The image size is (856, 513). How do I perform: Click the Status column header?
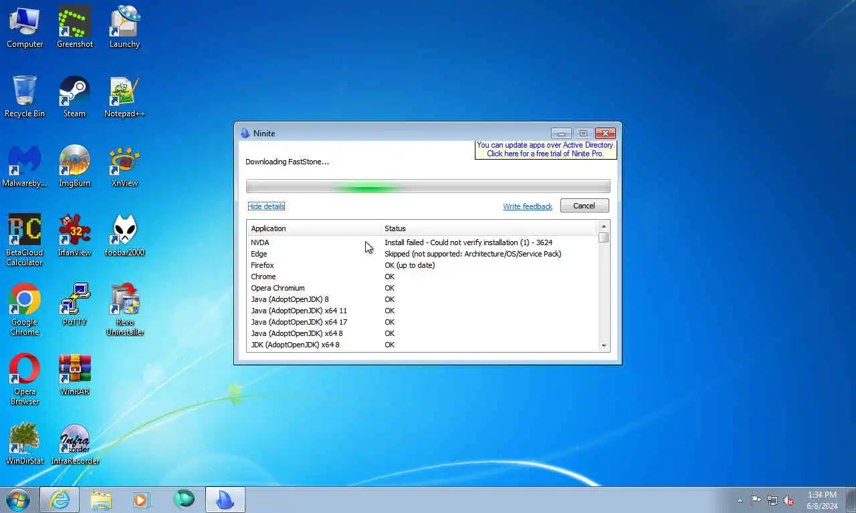coord(488,228)
